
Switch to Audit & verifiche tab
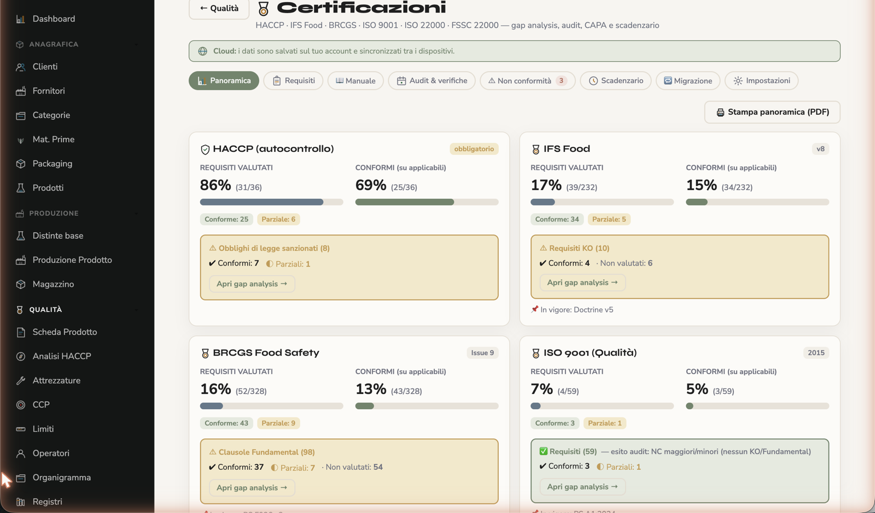tap(431, 81)
